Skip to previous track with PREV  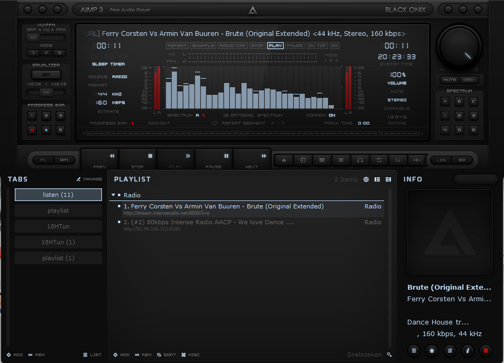100,159
